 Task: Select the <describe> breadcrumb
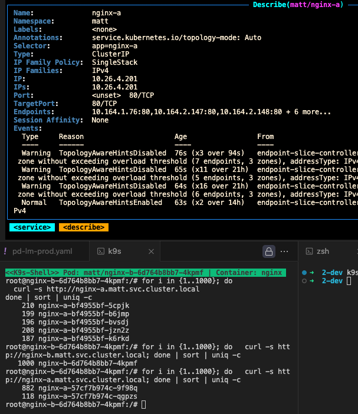pos(84,227)
